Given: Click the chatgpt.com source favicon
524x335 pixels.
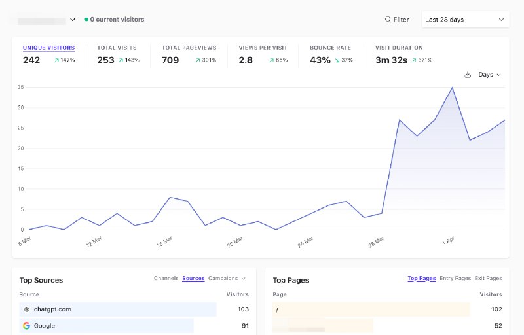Looking at the screenshot, I should pos(26,309).
